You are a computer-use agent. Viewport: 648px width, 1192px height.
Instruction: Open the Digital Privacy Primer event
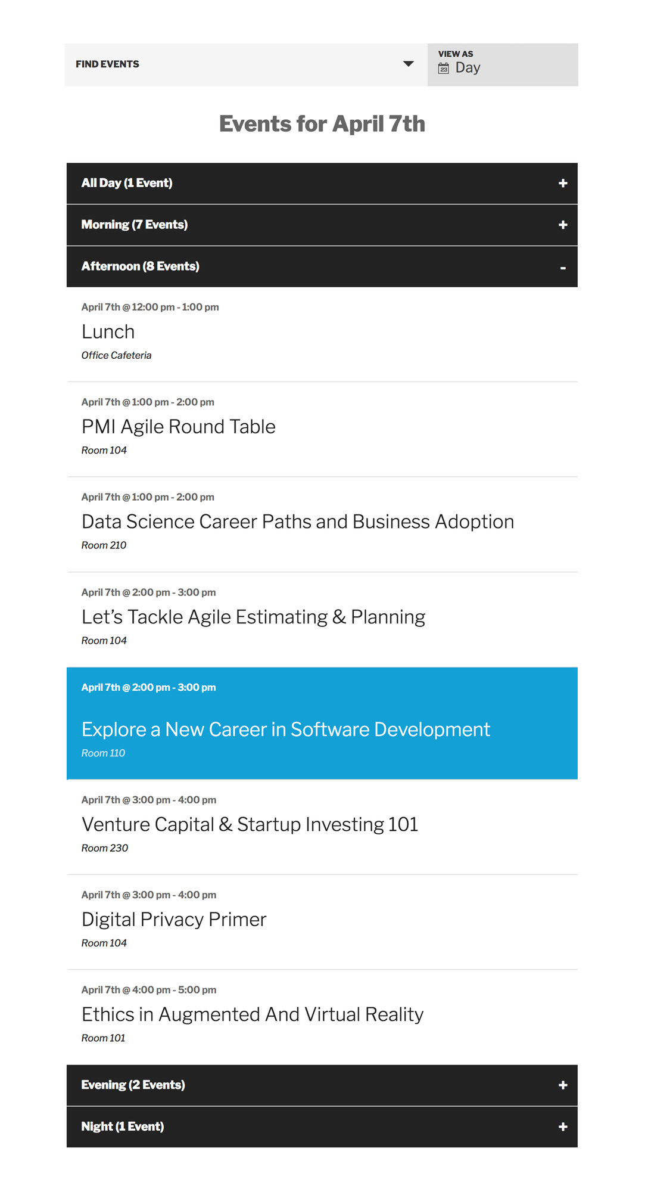pos(173,919)
